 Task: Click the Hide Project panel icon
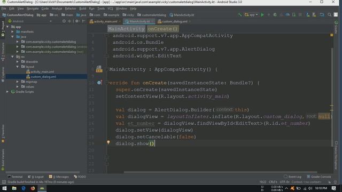(84, 21)
